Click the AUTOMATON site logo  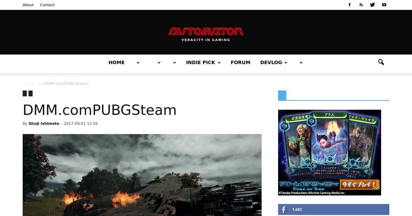[206, 32]
